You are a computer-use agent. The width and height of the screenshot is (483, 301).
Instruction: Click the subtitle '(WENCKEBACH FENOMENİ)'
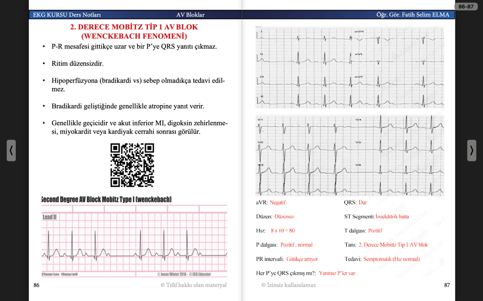pyautogui.click(x=134, y=36)
